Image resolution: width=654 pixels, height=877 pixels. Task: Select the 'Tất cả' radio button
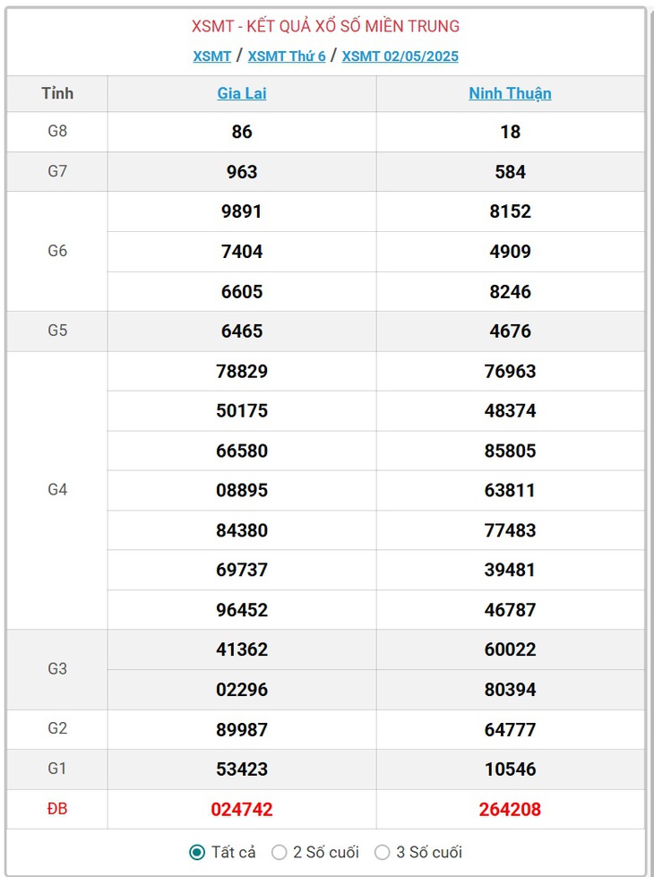coord(197,852)
